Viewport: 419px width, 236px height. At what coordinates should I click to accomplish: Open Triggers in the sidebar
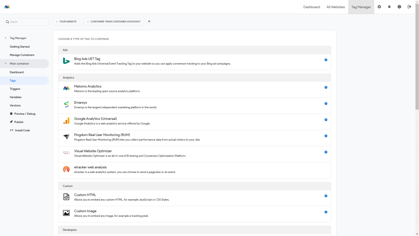[15, 89]
